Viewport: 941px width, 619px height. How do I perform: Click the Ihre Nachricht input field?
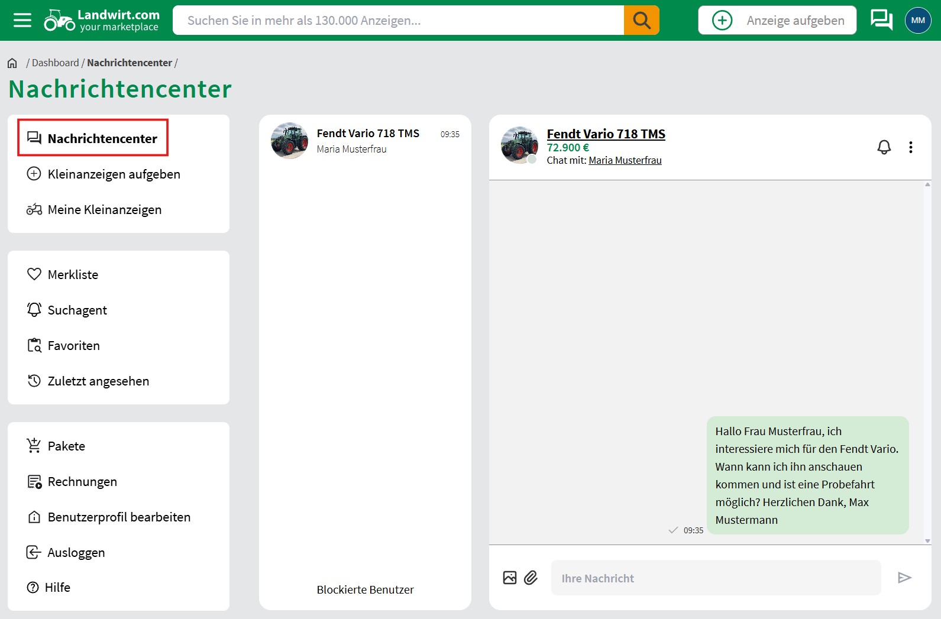pos(715,578)
